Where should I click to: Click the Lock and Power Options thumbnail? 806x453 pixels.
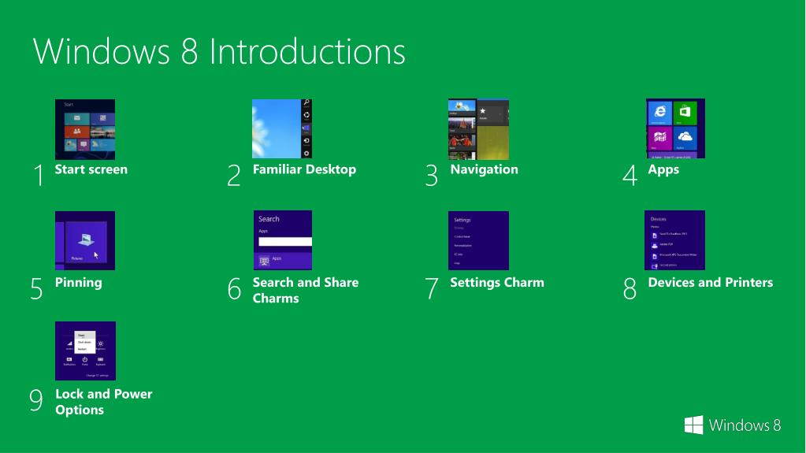pyautogui.click(x=85, y=351)
